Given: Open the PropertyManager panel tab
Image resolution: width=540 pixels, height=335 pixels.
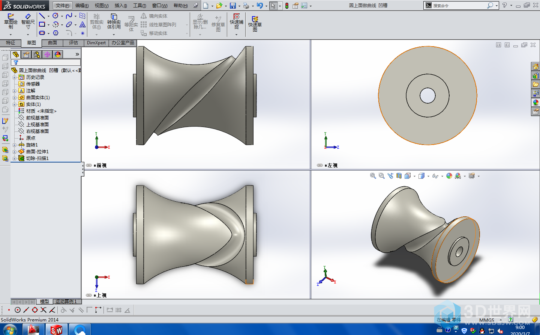Looking at the screenshot, I should tap(26, 54).
